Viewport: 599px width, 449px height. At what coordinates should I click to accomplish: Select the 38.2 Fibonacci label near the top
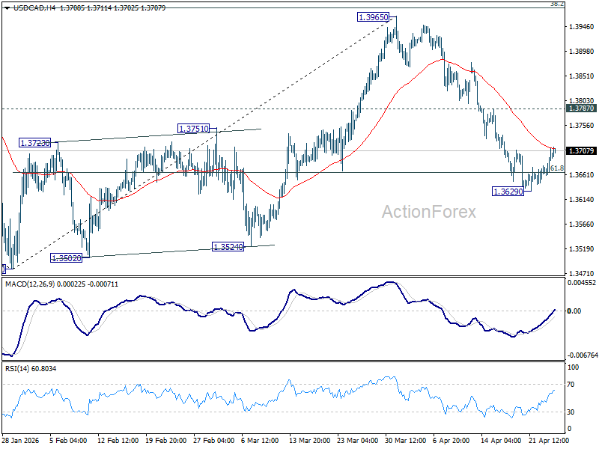tap(557, 4)
